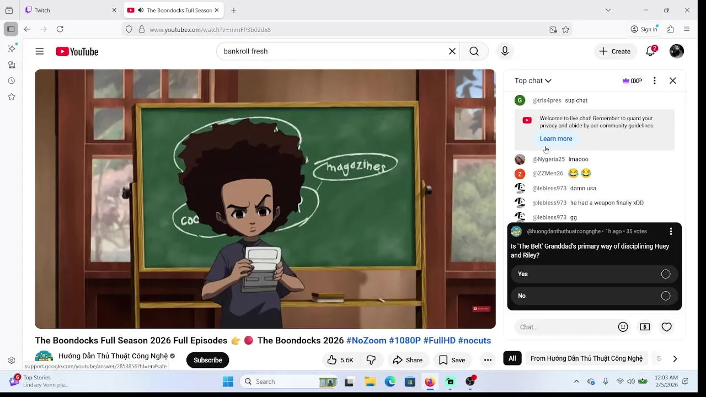
Task: Toggle the Firefox sidebar button
Action: coord(11,29)
